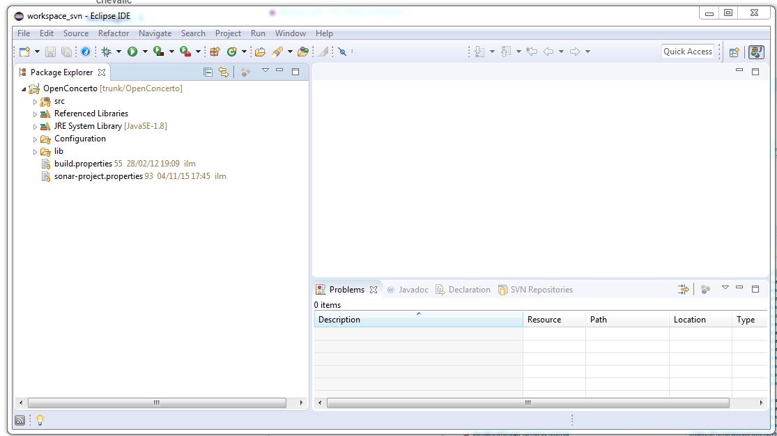The height and width of the screenshot is (436, 777).
Task: Click the Open Type folder icon
Action: 260,52
